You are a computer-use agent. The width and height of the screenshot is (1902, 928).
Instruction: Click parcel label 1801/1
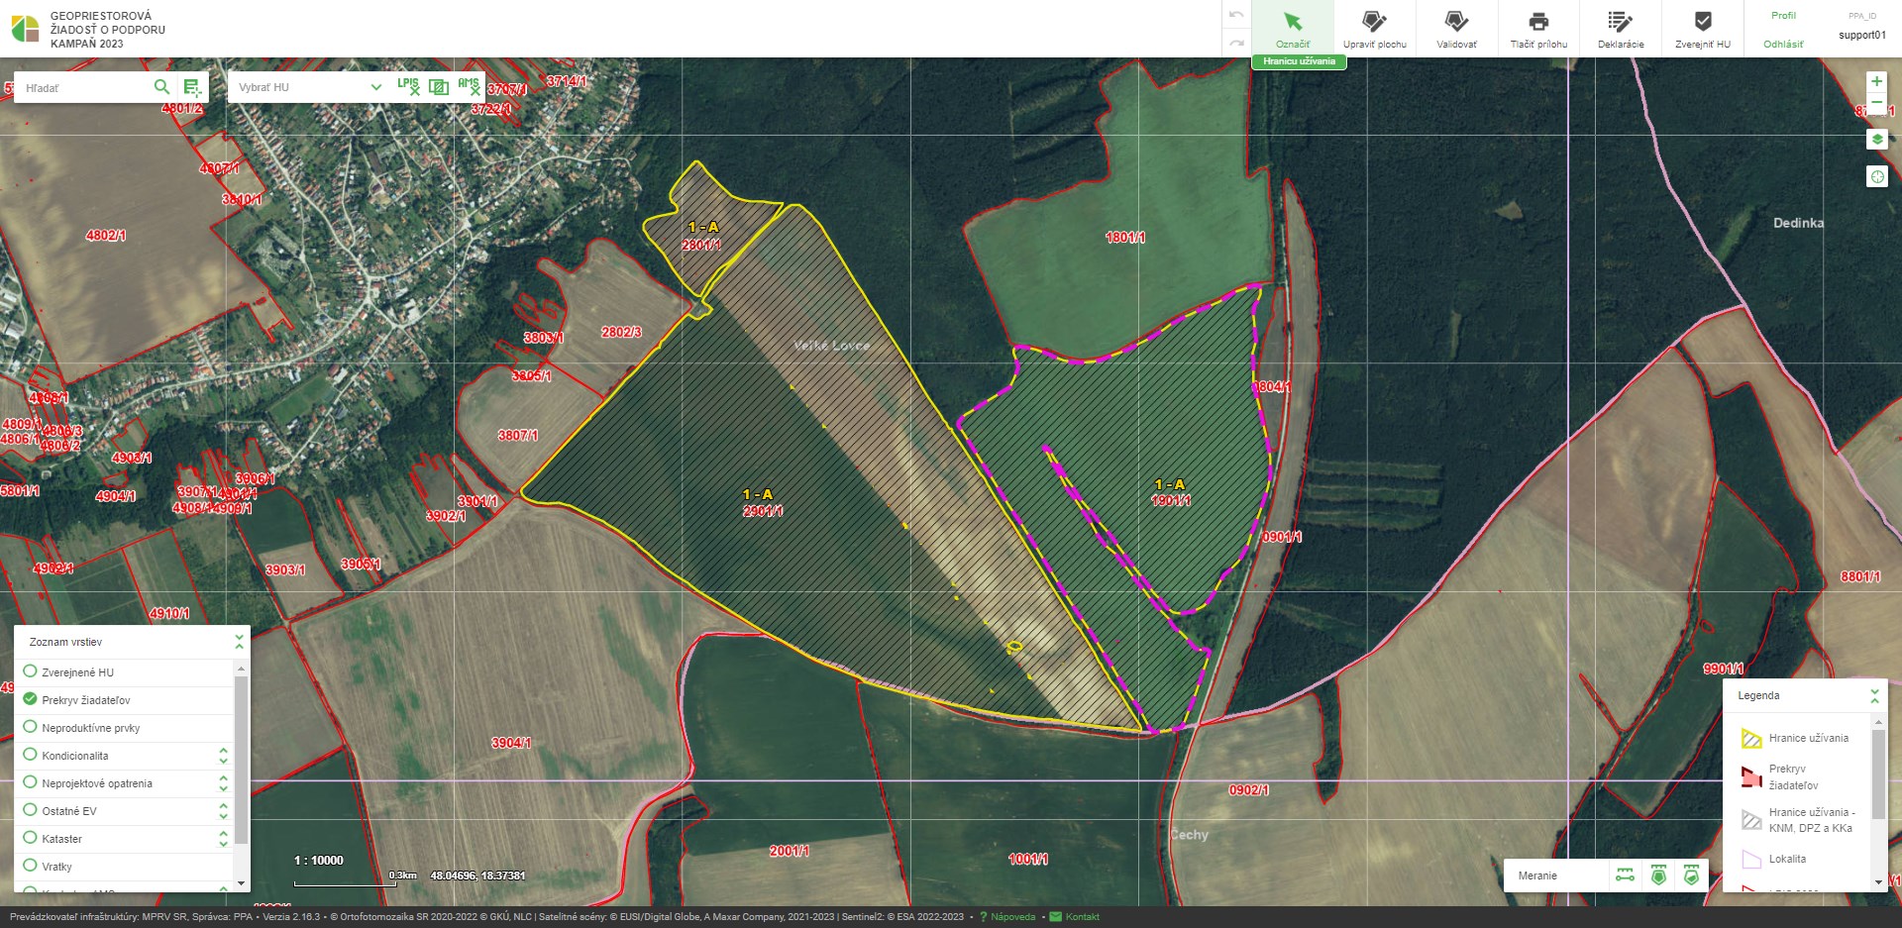coord(1124,238)
